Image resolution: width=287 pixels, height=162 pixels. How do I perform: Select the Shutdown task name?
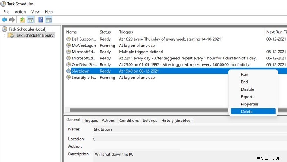(80, 71)
